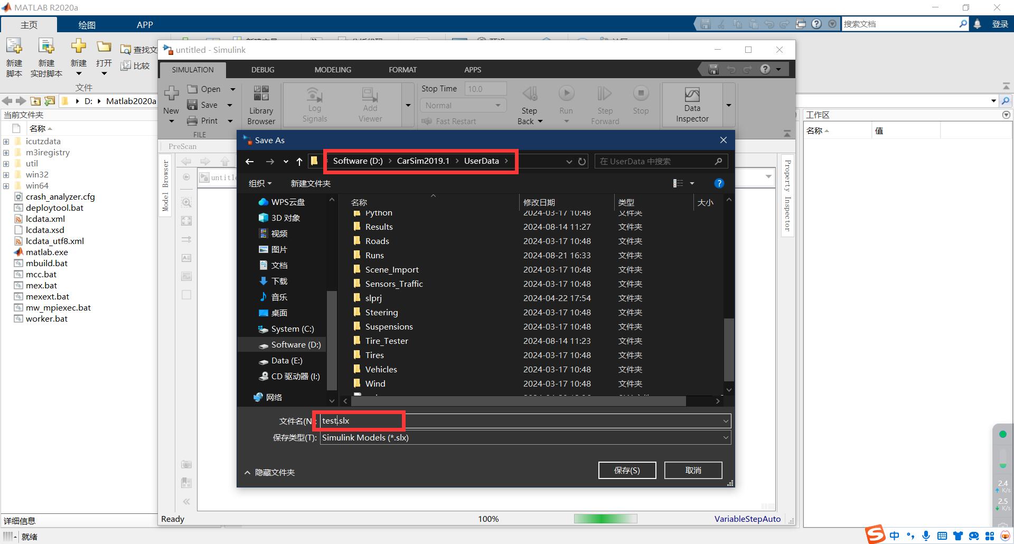Click the Simulink quick-access help icon

tap(765, 69)
